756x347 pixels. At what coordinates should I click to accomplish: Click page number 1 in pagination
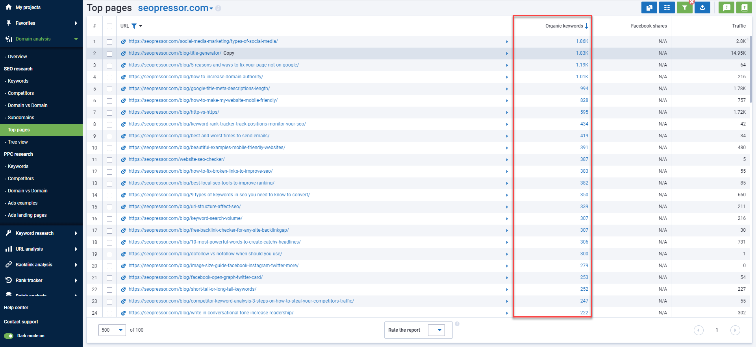click(717, 330)
